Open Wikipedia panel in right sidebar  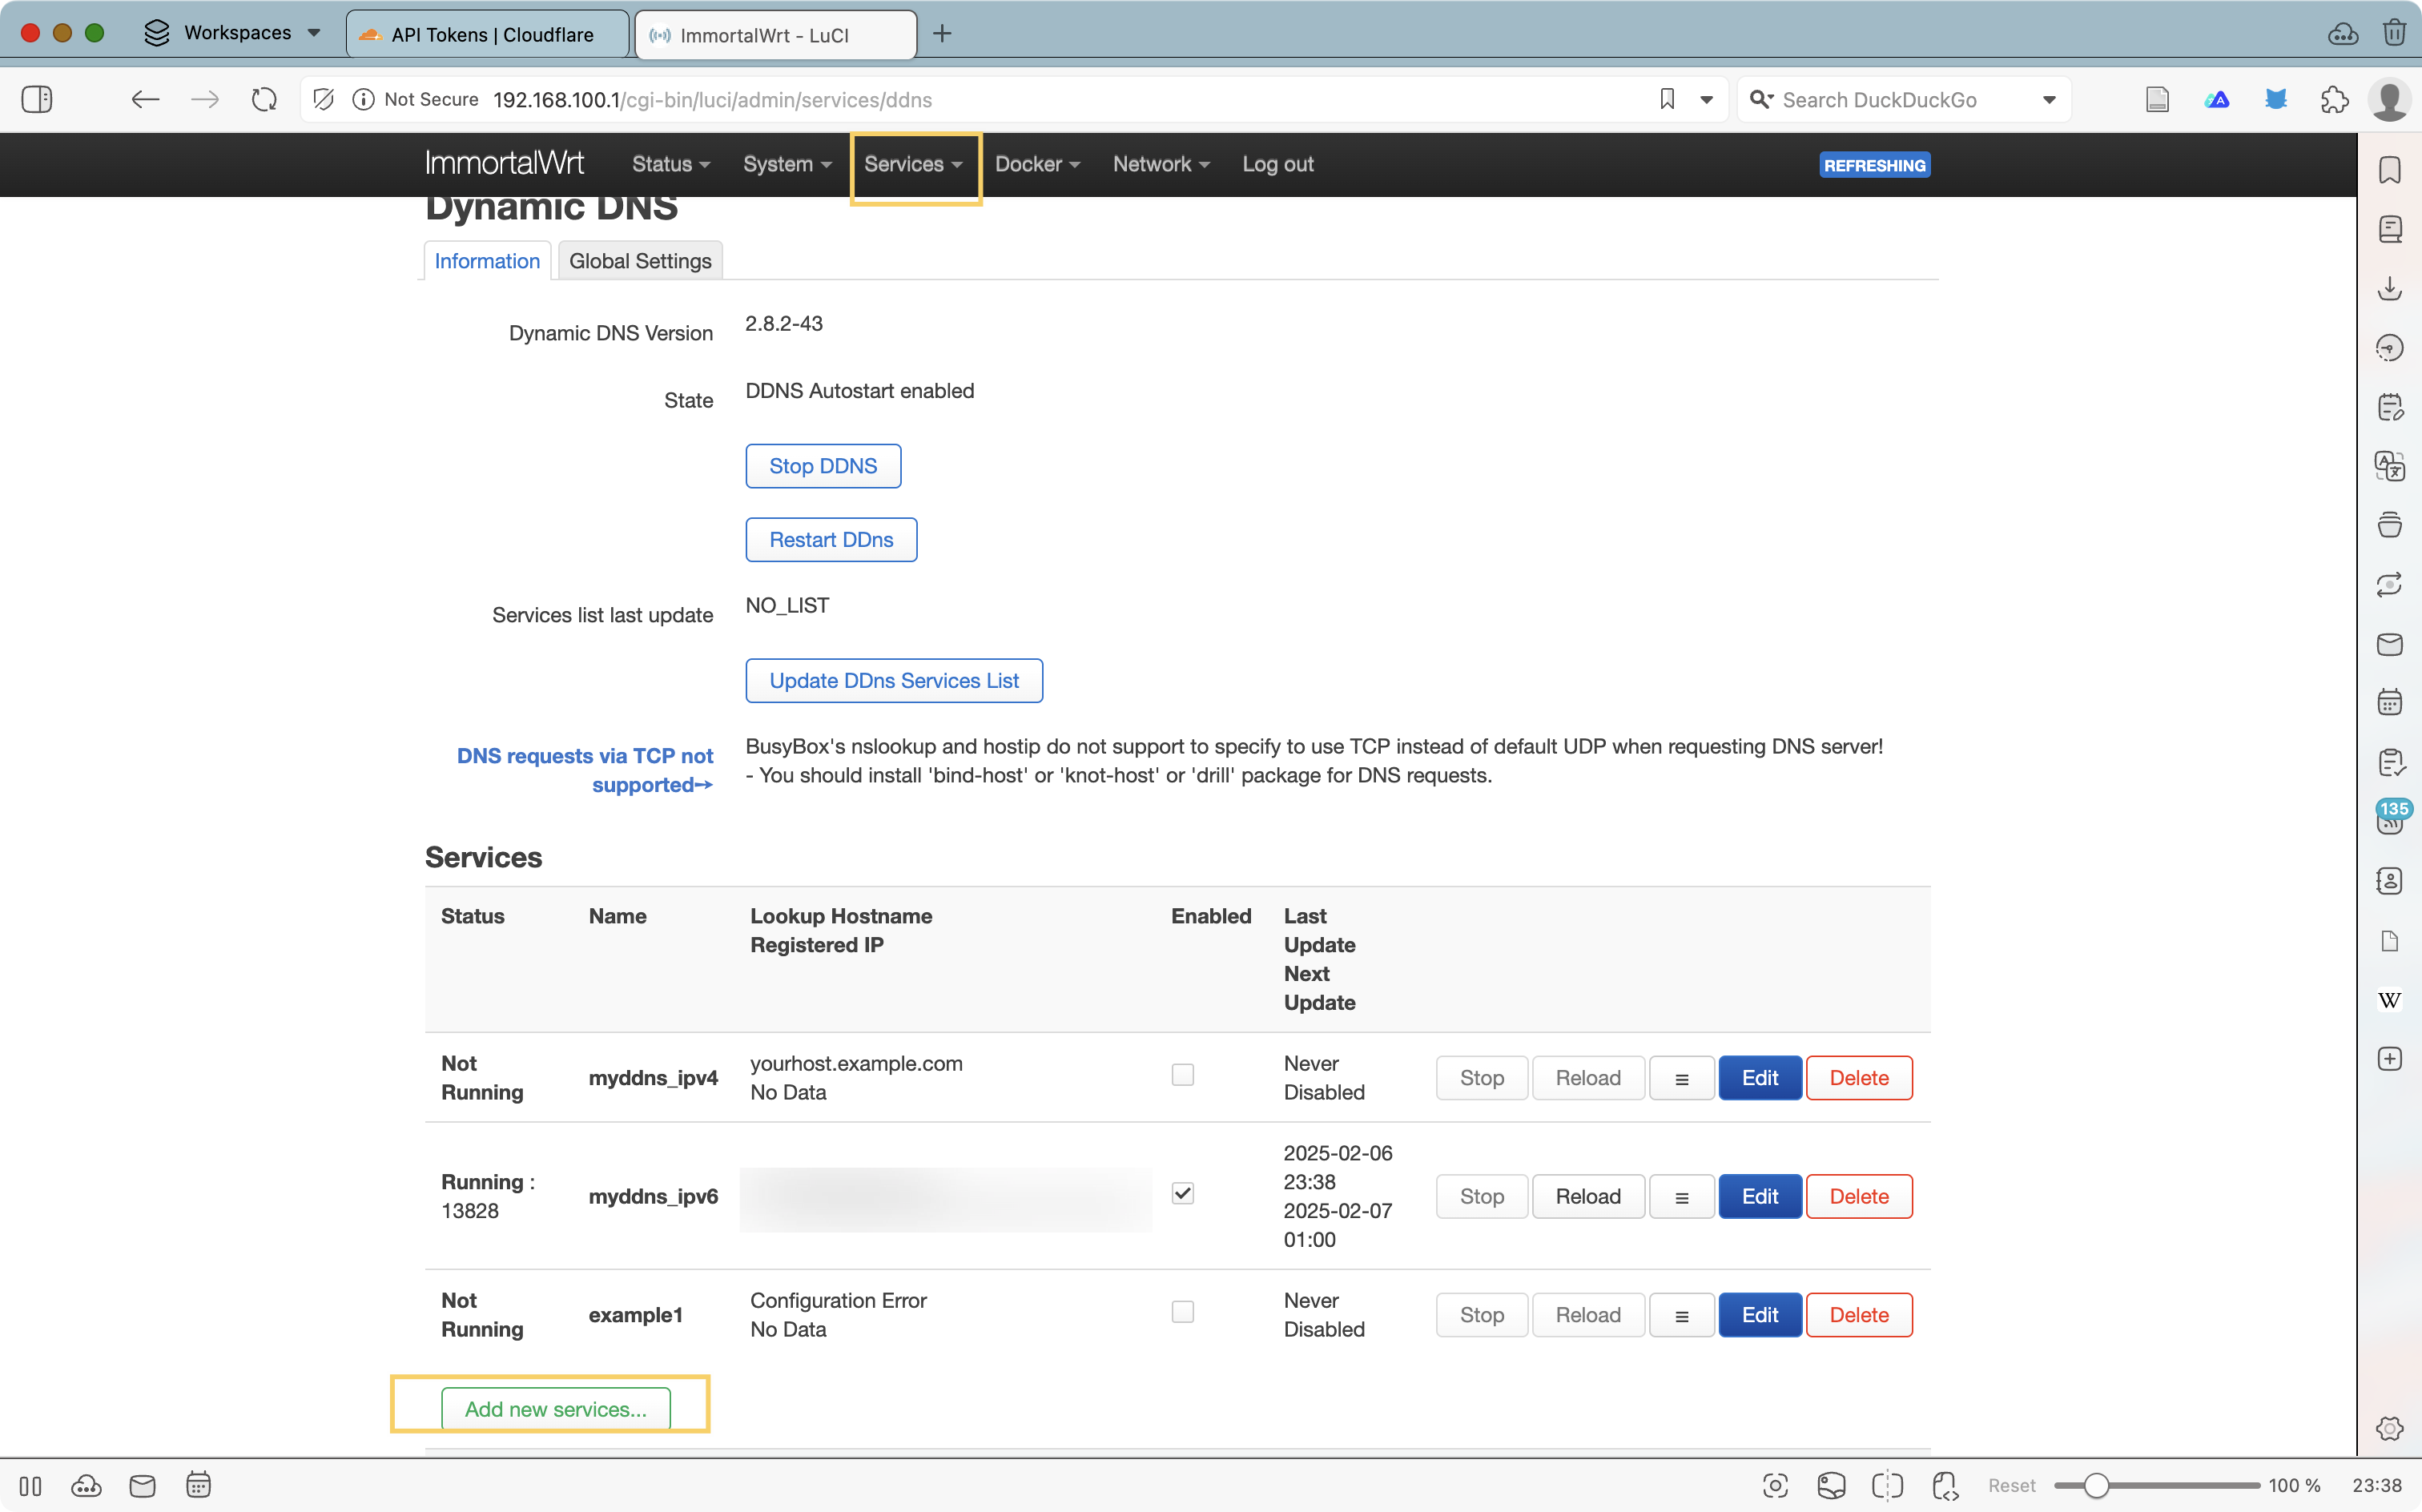click(2389, 1000)
